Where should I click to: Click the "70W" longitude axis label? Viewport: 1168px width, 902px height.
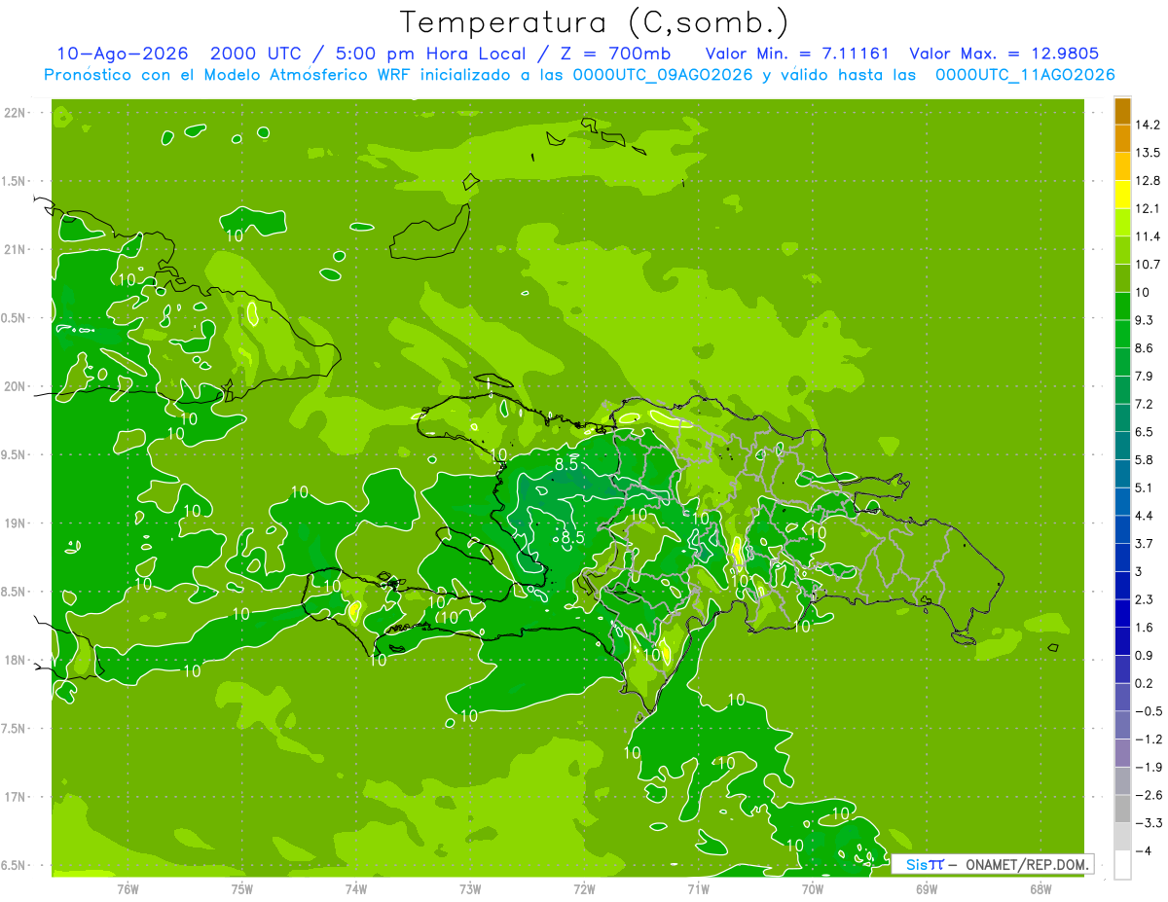(813, 889)
